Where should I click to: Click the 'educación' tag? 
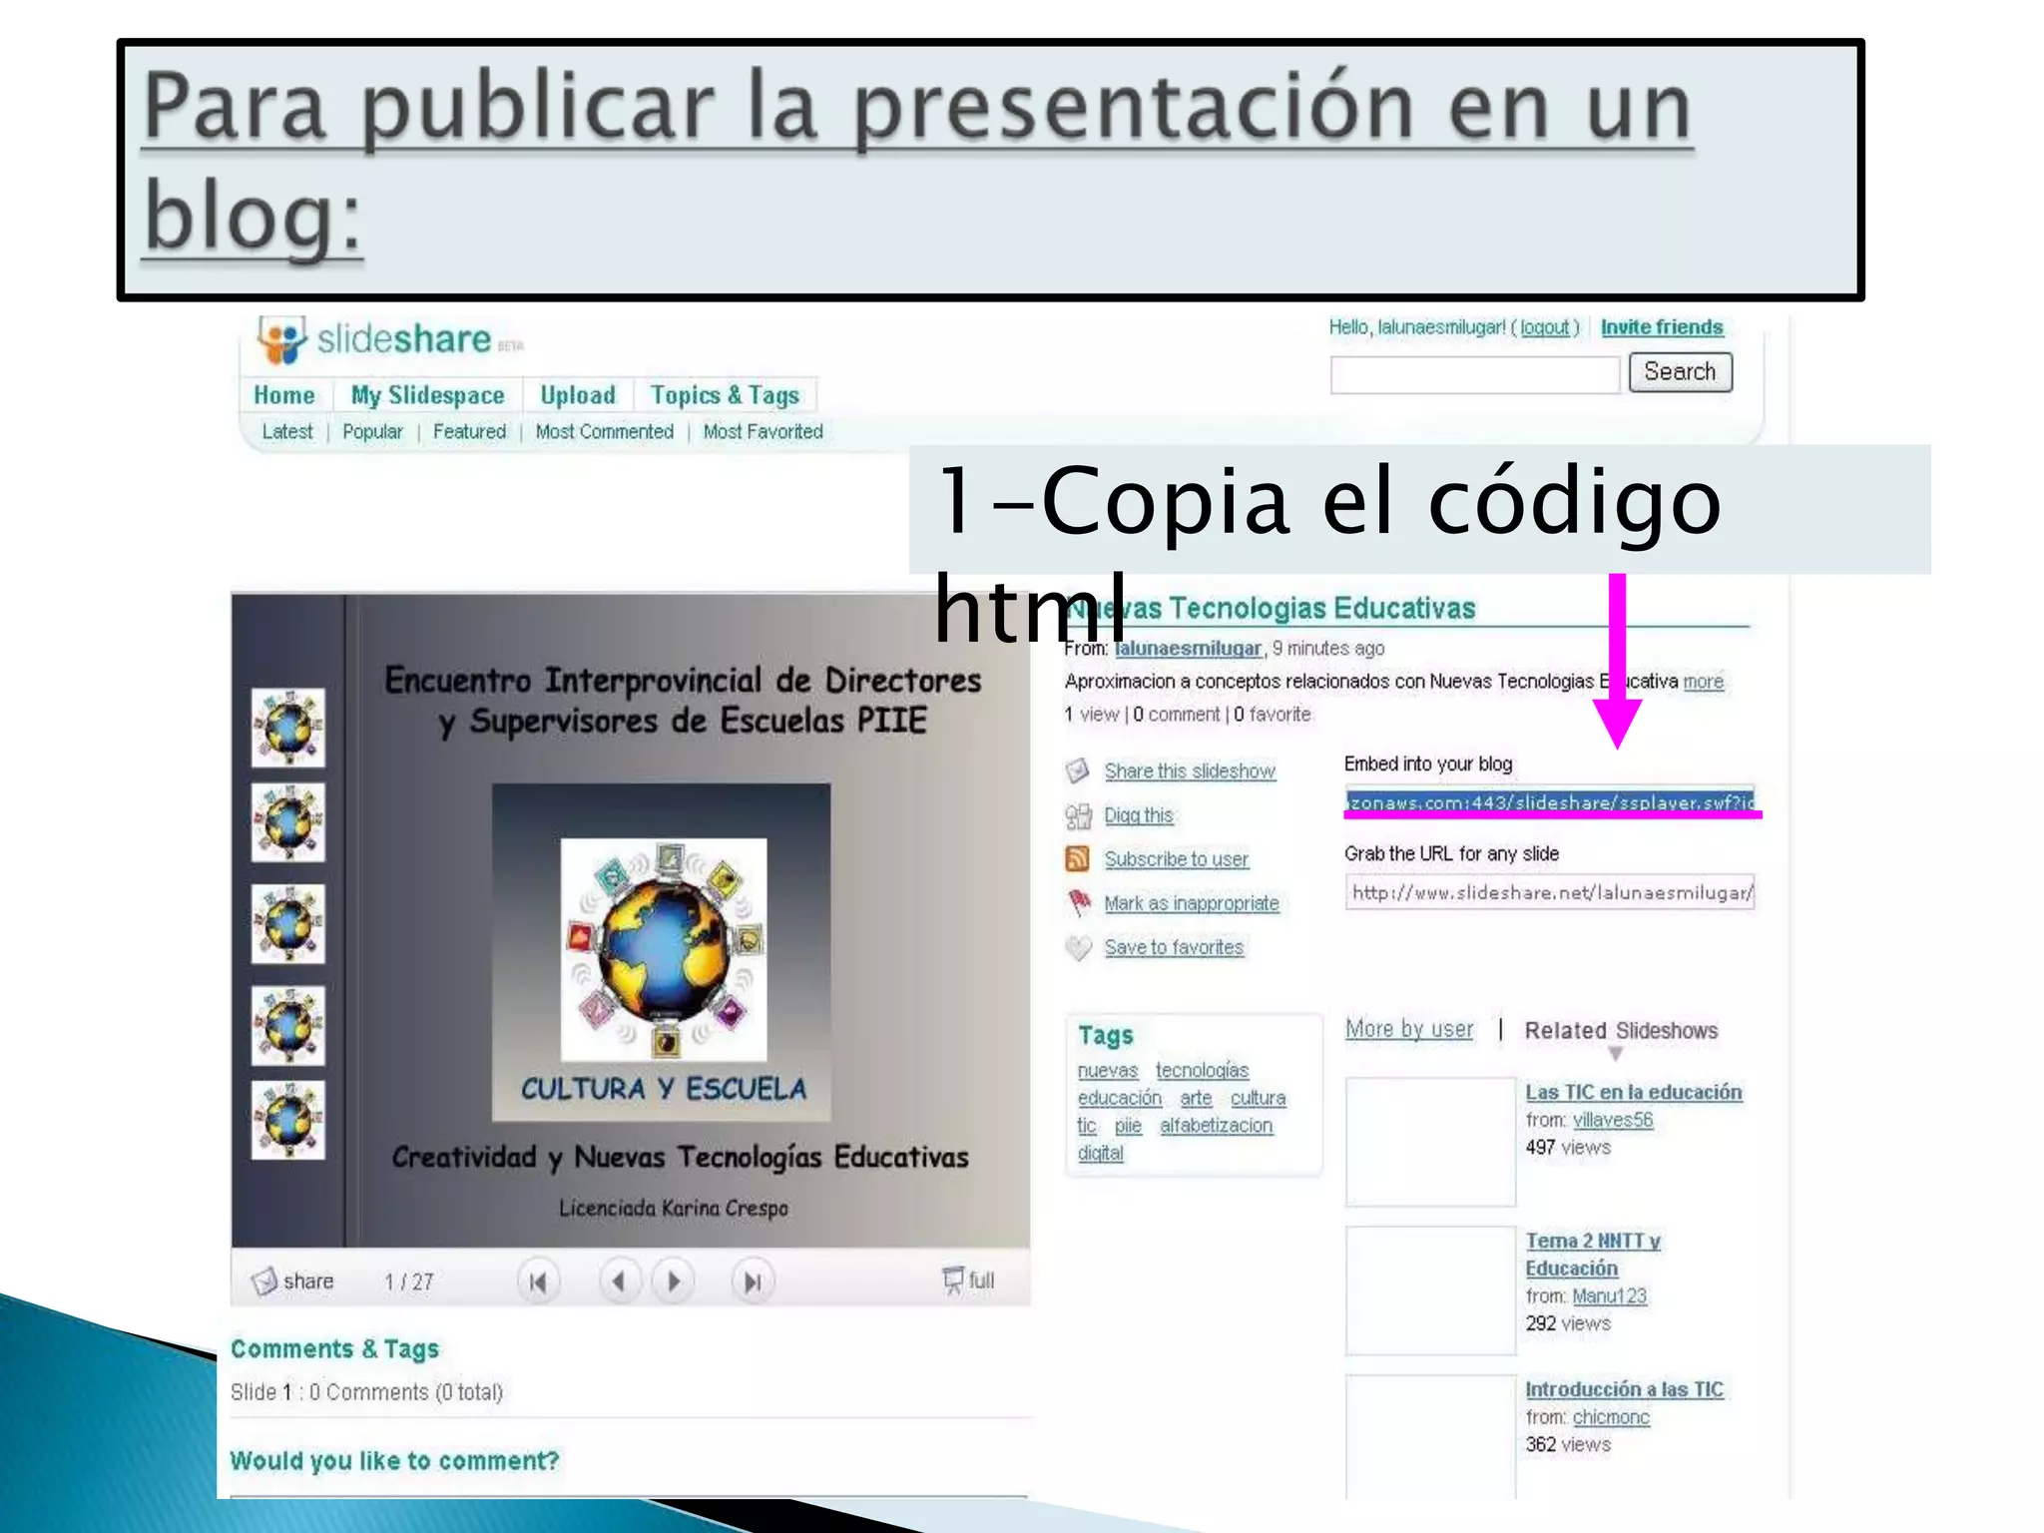(x=1120, y=1098)
